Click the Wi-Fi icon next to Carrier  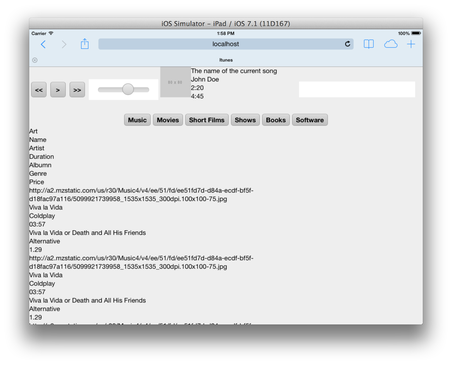point(51,33)
